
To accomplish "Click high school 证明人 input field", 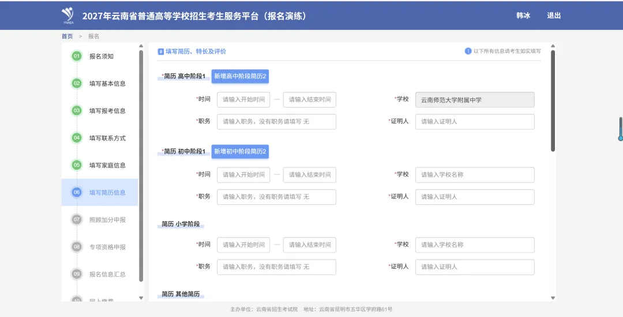I will pos(475,121).
